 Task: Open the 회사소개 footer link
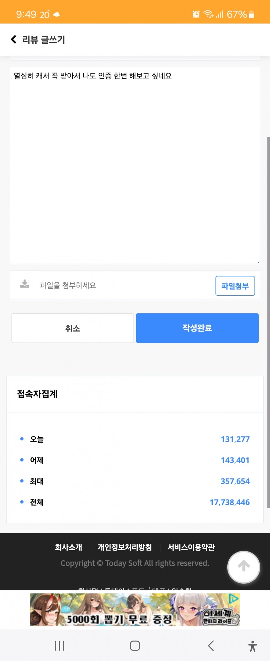(x=69, y=547)
